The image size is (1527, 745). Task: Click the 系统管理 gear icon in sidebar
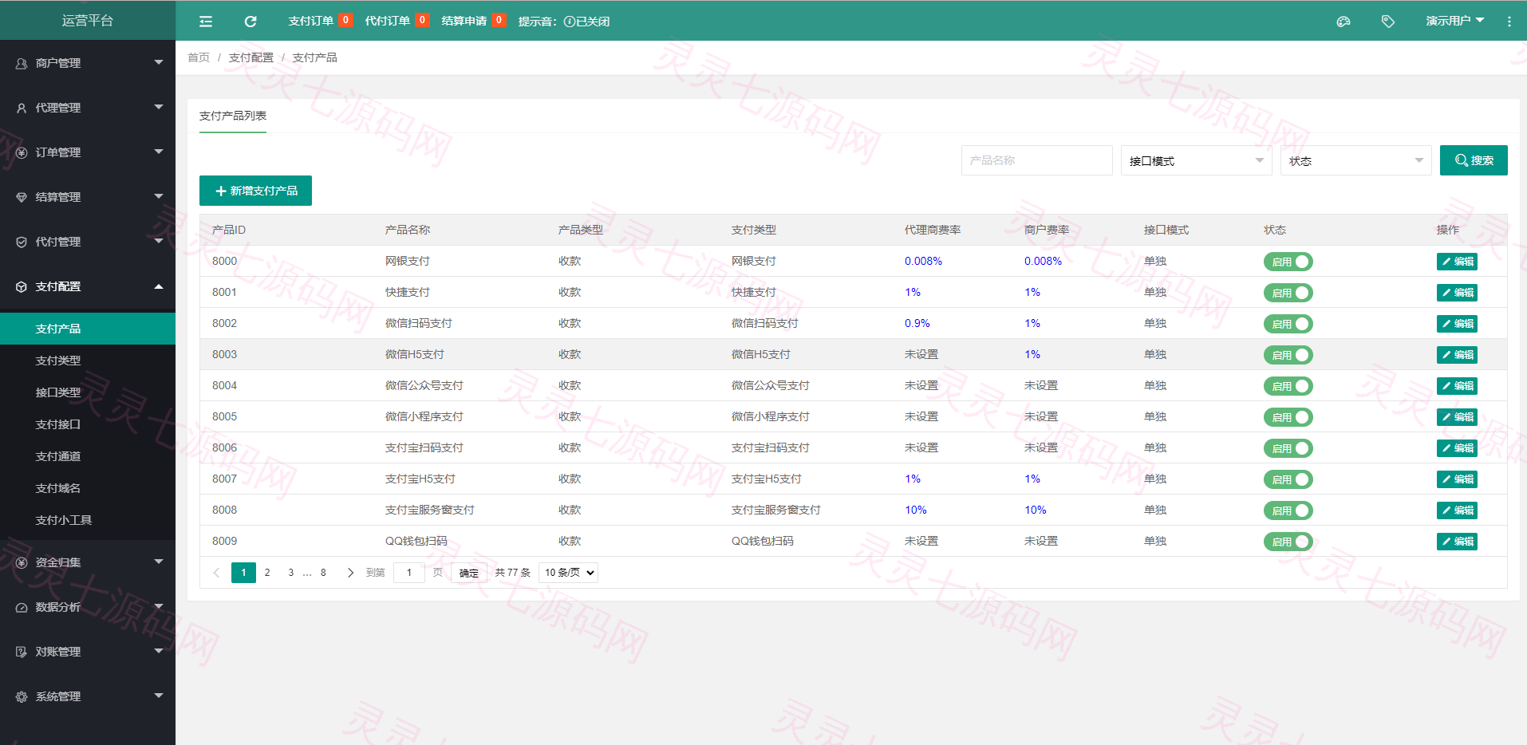click(x=22, y=696)
